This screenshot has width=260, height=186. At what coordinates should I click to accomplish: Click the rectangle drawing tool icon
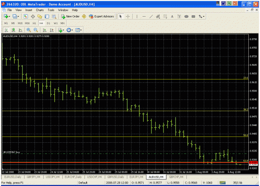[x=193, y=16]
